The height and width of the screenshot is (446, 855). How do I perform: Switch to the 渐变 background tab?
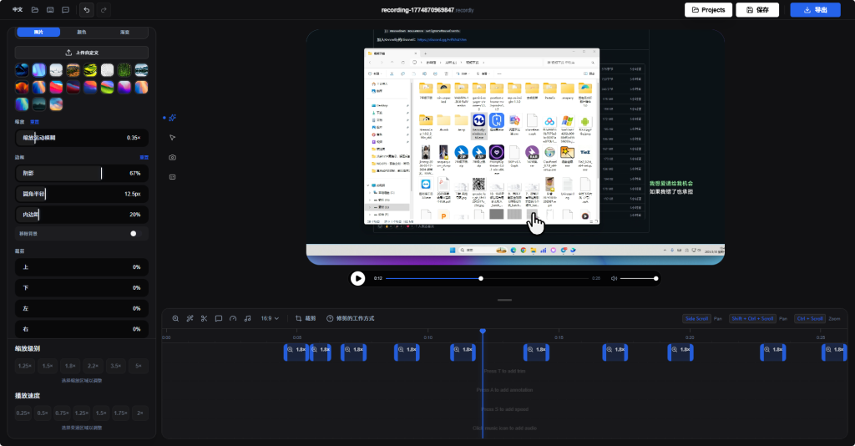125,32
